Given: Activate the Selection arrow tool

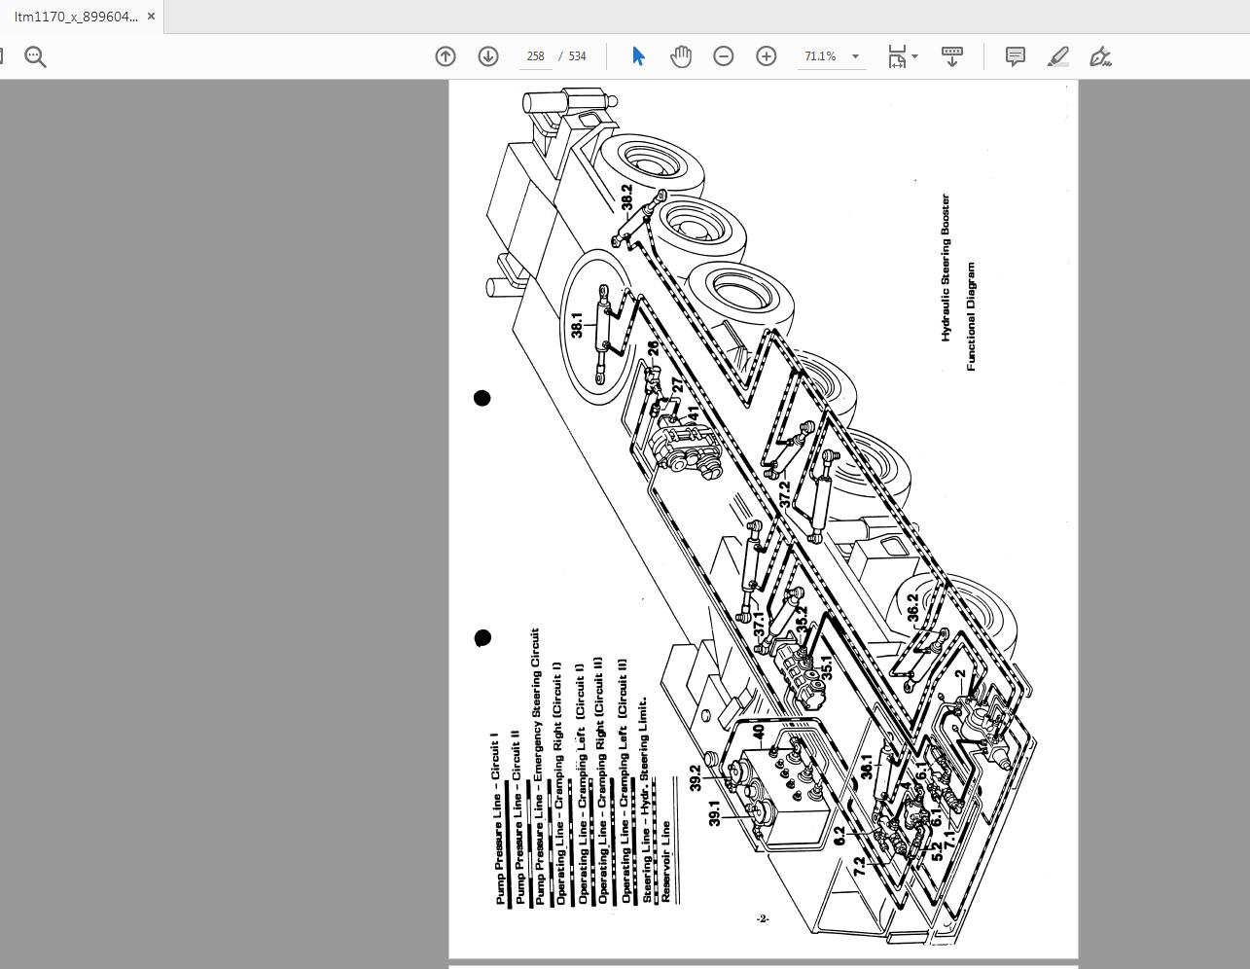Looking at the screenshot, I should pos(638,56).
